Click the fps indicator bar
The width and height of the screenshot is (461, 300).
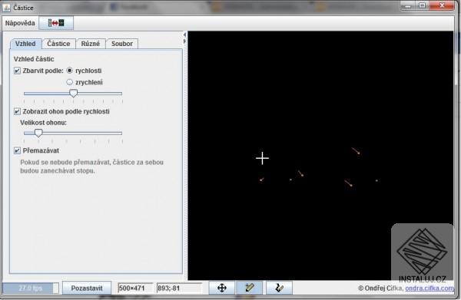tap(31, 288)
